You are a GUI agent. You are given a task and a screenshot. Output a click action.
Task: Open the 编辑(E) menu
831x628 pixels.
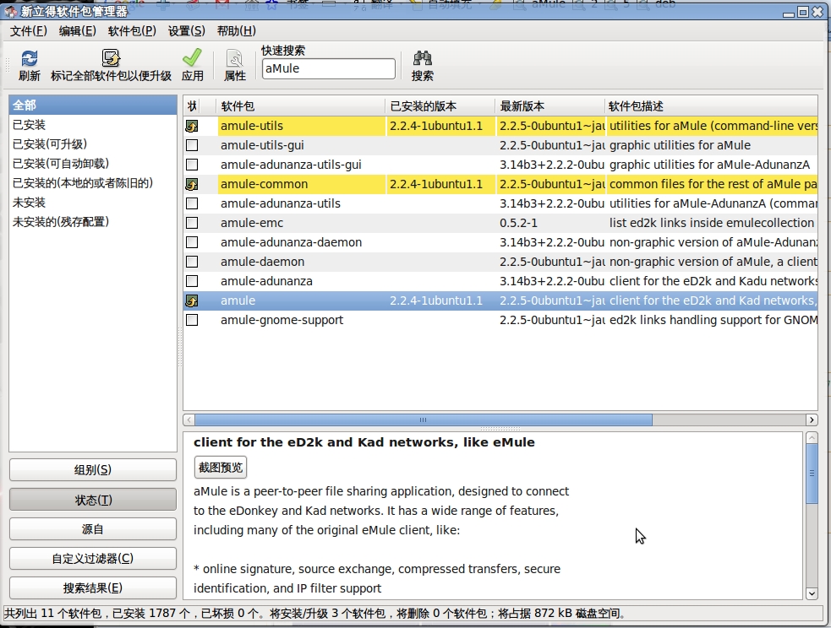[x=78, y=30]
